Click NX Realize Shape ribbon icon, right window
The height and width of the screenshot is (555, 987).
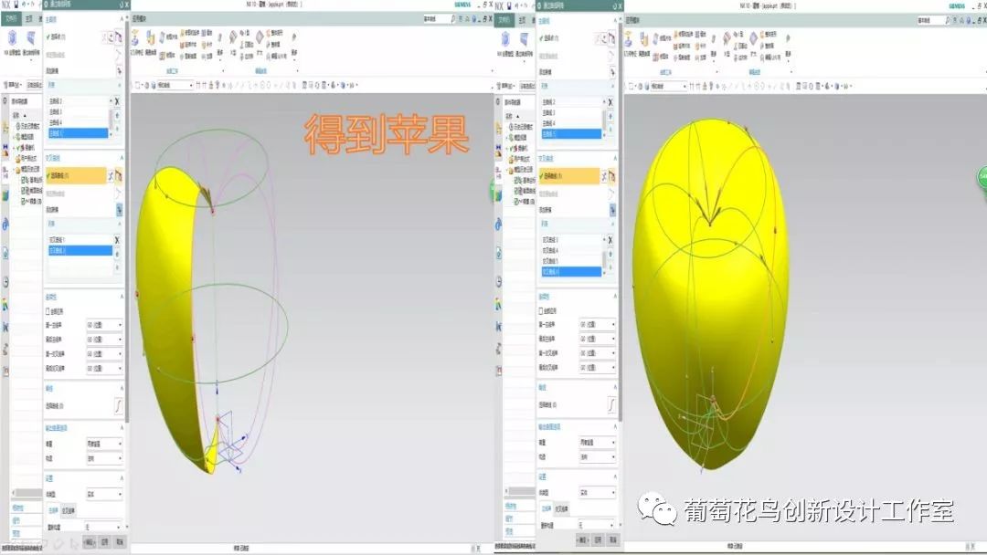click(x=505, y=40)
